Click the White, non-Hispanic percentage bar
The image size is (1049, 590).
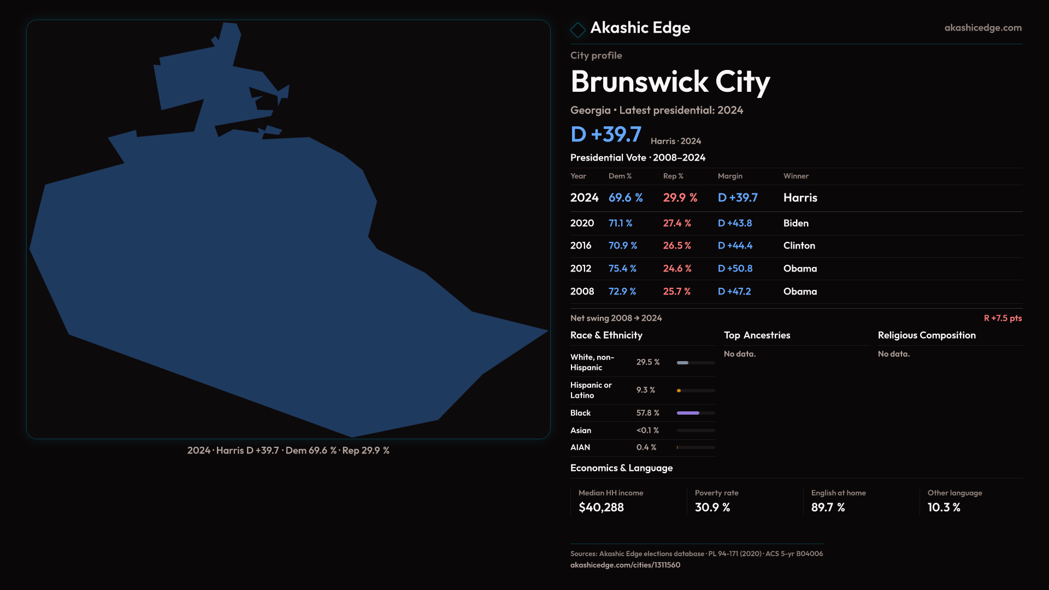(683, 363)
